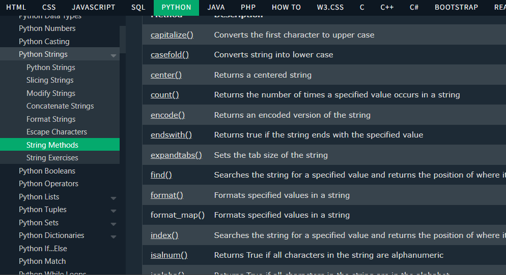
Task: Open Concatenate Strings in sidebar
Action: click(x=60, y=106)
